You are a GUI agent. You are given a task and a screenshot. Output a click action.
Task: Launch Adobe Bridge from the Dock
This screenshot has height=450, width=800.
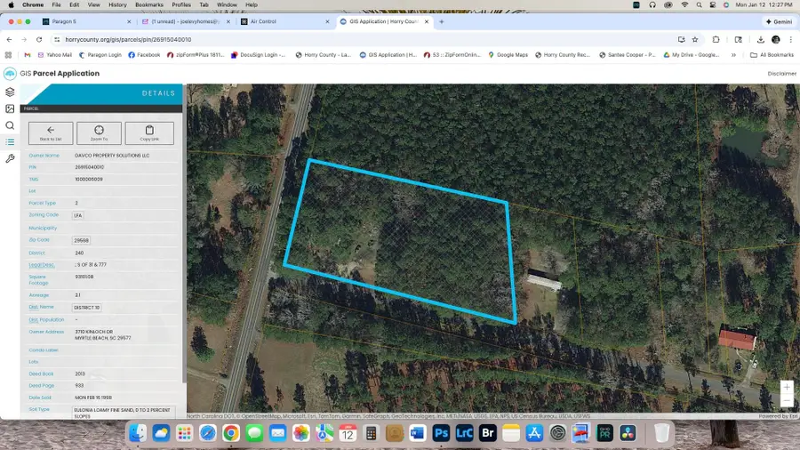coord(488,433)
